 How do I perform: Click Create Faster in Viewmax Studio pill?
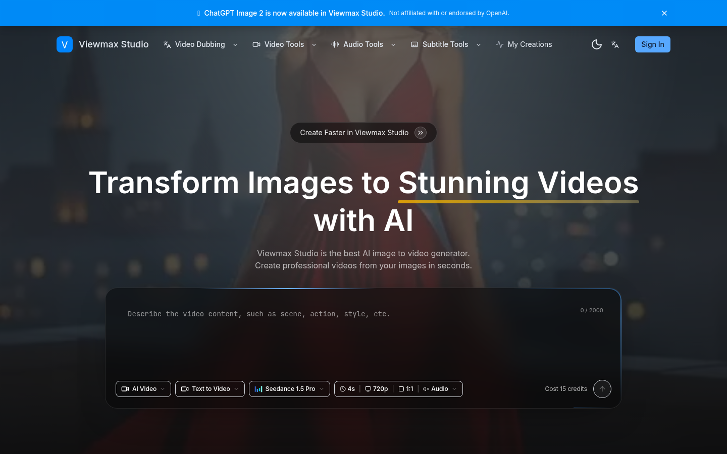click(x=363, y=133)
